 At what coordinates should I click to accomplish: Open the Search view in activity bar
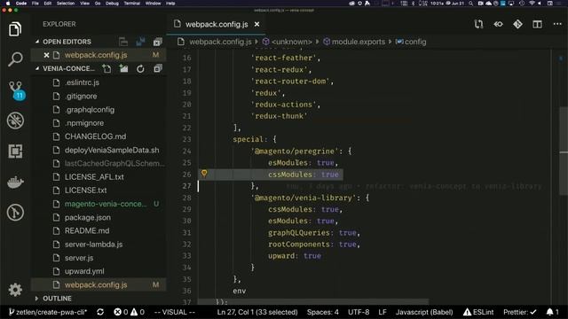pyautogui.click(x=15, y=59)
